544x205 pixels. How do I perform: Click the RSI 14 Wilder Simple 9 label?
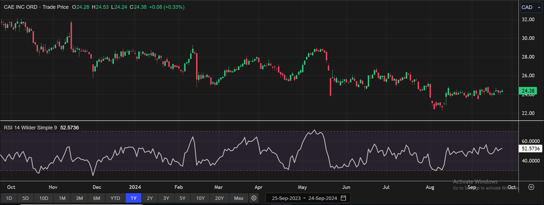31,128
